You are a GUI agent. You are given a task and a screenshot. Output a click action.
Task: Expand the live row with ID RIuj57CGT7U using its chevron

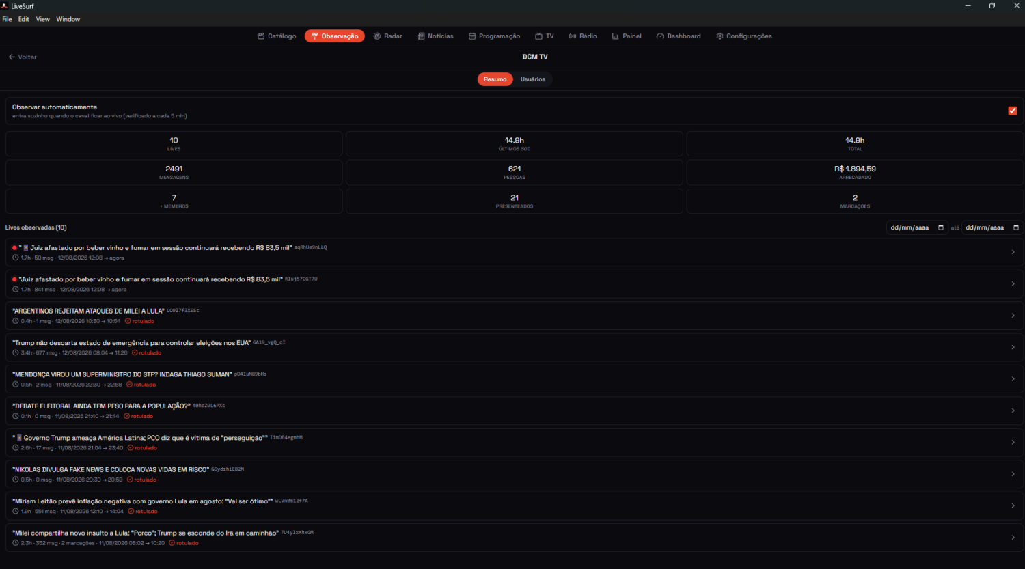[1013, 284]
